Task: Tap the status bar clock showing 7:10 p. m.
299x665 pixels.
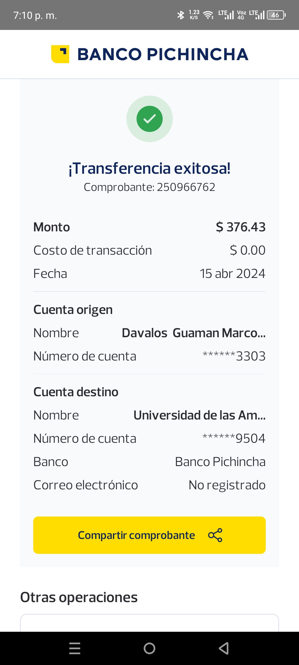Action: [x=35, y=15]
